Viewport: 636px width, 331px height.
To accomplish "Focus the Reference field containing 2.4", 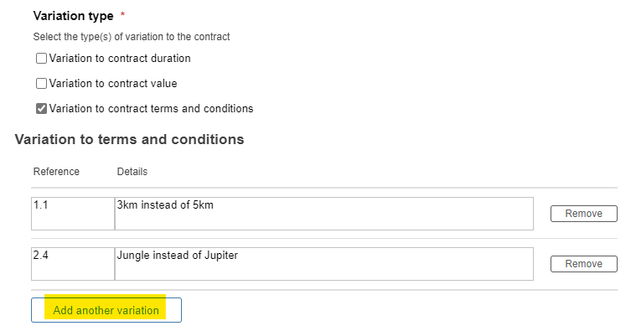I will click(x=73, y=264).
